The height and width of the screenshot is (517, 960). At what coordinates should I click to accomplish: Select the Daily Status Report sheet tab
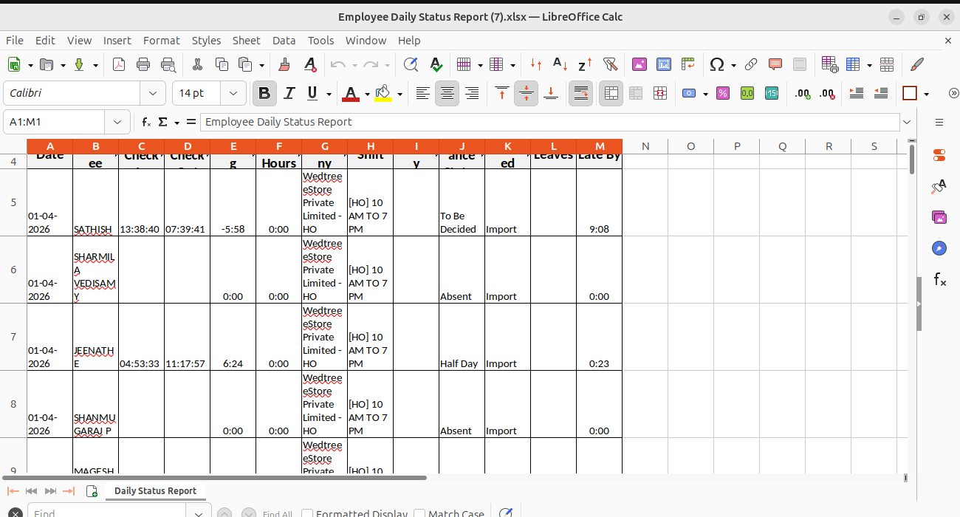[155, 490]
